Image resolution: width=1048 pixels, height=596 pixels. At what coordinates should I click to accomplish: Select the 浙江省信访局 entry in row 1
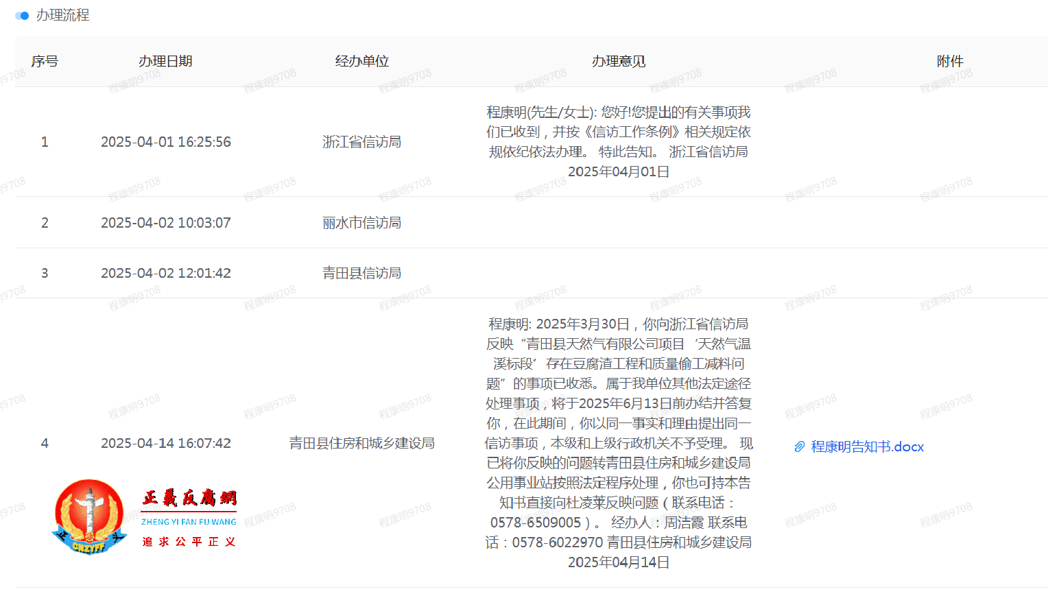coord(361,142)
